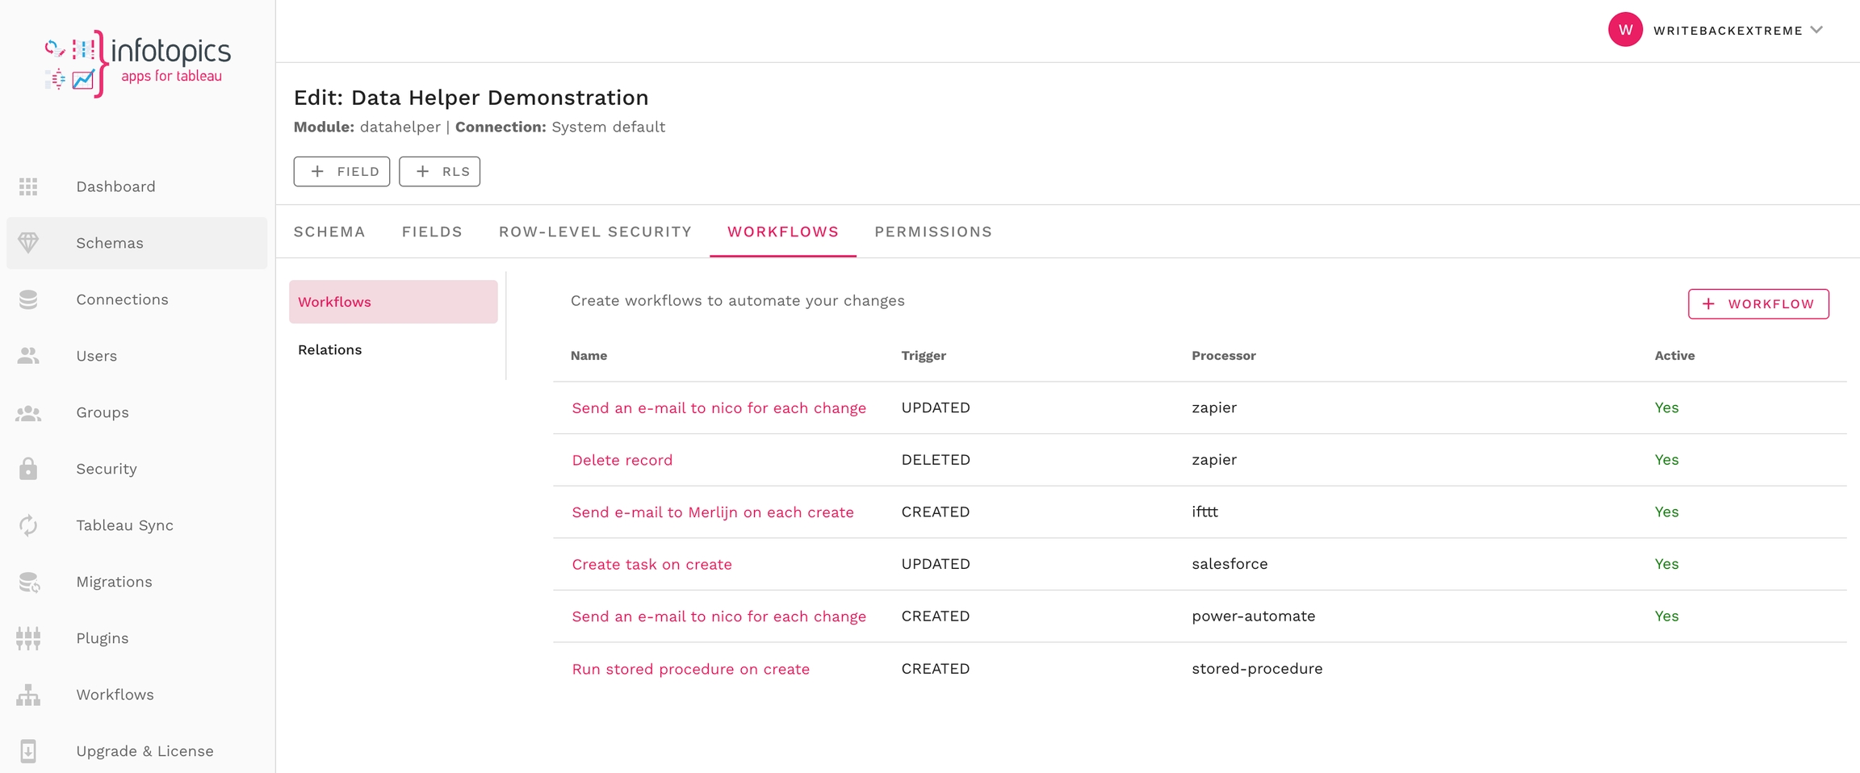Click the Upgrade & License download icon
This screenshot has height=773, width=1860.
tap(28, 751)
